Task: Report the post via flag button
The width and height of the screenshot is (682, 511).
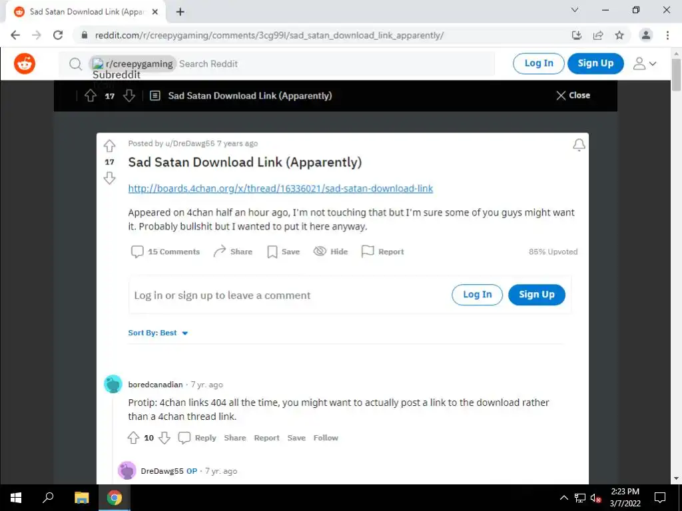Action: tap(382, 252)
